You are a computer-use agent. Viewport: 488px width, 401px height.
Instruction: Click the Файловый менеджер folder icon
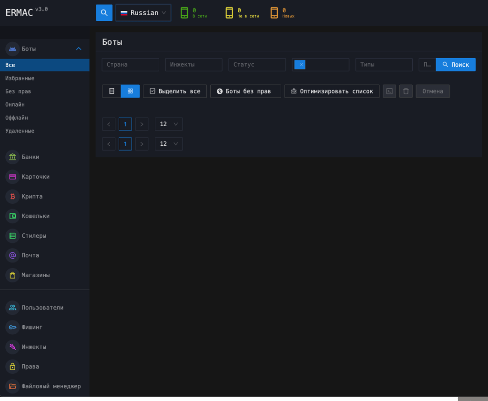coord(12,386)
